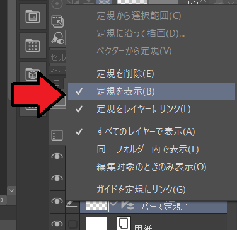Open the pattern grid material folder icon
The image size is (237, 230).
coord(33,45)
